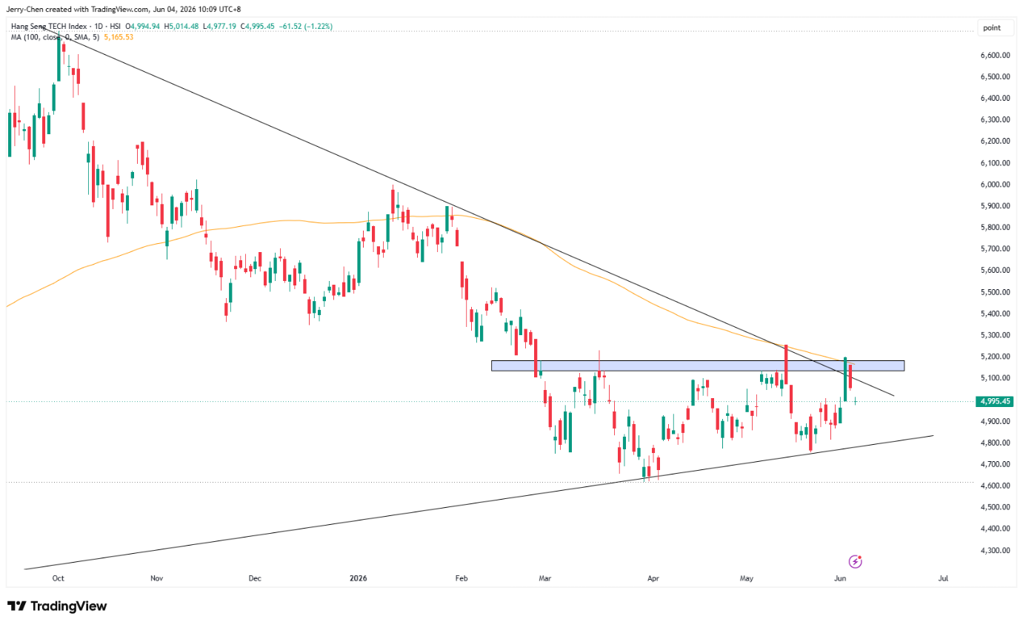The height and width of the screenshot is (625, 1023).
Task: Click the orange MA value 5,165.53
Action: tap(119, 36)
